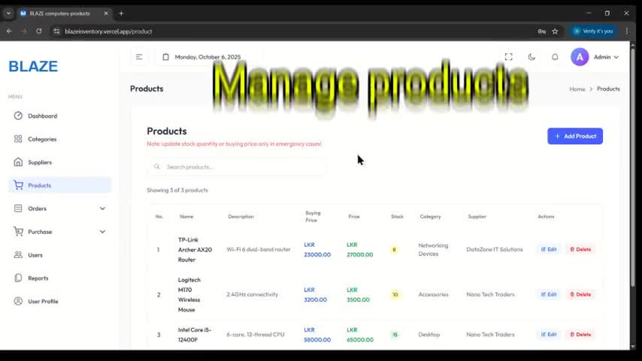Click the stock badge showing 15

[395, 335]
